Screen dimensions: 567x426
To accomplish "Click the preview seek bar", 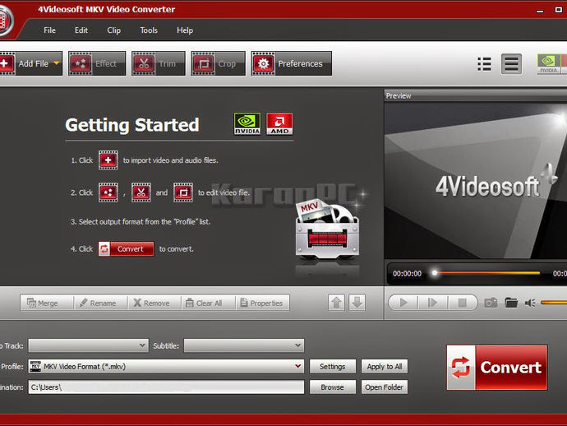I will tap(487, 273).
